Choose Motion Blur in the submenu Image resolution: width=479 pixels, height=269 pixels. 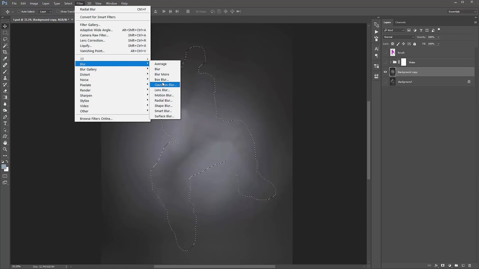coord(165,95)
